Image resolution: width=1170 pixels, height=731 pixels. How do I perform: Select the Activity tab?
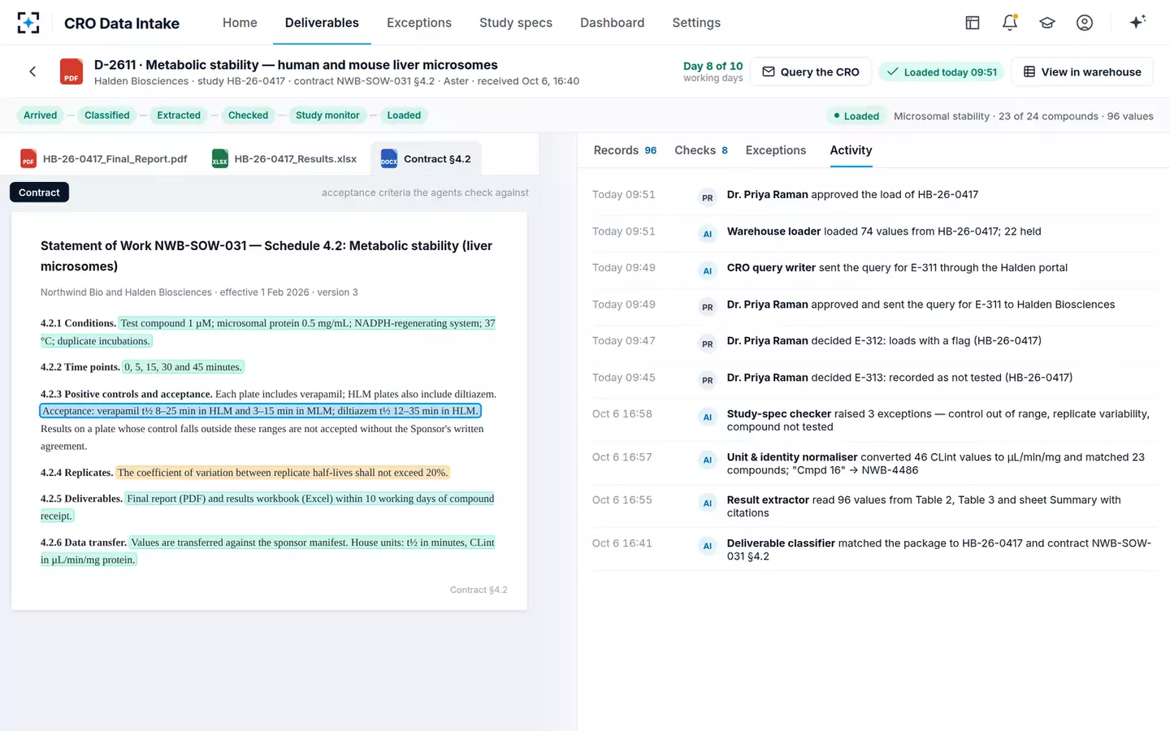pyautogui.click(x=851, y=150)
